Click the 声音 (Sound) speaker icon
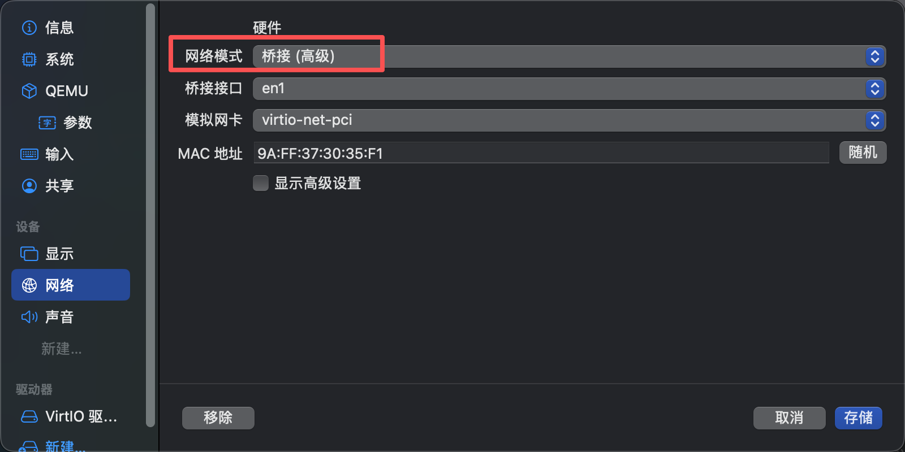 (29, 316)
